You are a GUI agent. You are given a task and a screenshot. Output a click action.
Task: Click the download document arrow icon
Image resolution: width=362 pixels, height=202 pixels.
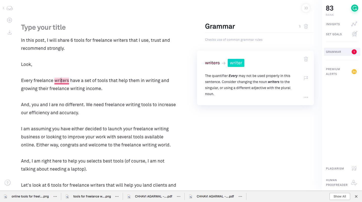(10, 32)
